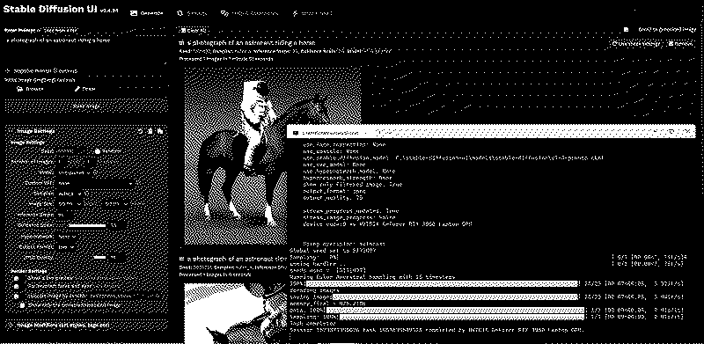Toggle the Random seed checkbox
The width and height of the screenshot is (704, 344).
click(98, 151)
